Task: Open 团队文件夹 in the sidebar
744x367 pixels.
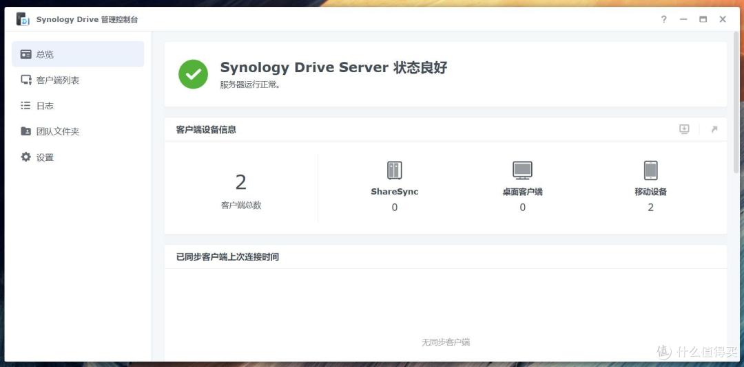Action: coord(79,131)
